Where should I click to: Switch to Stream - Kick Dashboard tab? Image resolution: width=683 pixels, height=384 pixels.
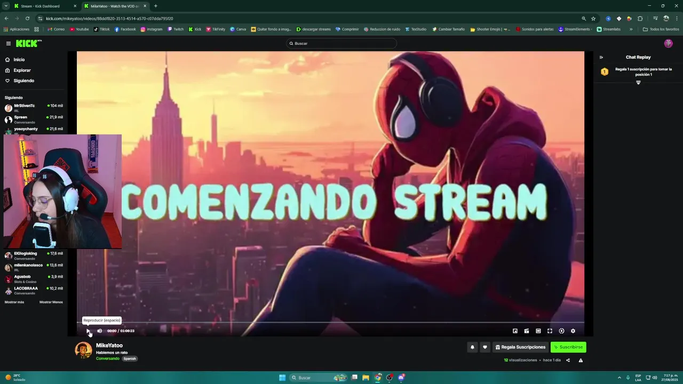[45, 6]
